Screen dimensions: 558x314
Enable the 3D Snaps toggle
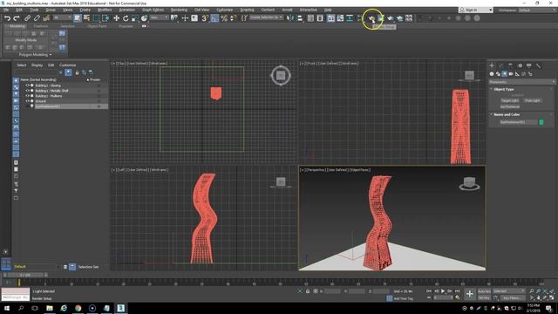(205, 18)
